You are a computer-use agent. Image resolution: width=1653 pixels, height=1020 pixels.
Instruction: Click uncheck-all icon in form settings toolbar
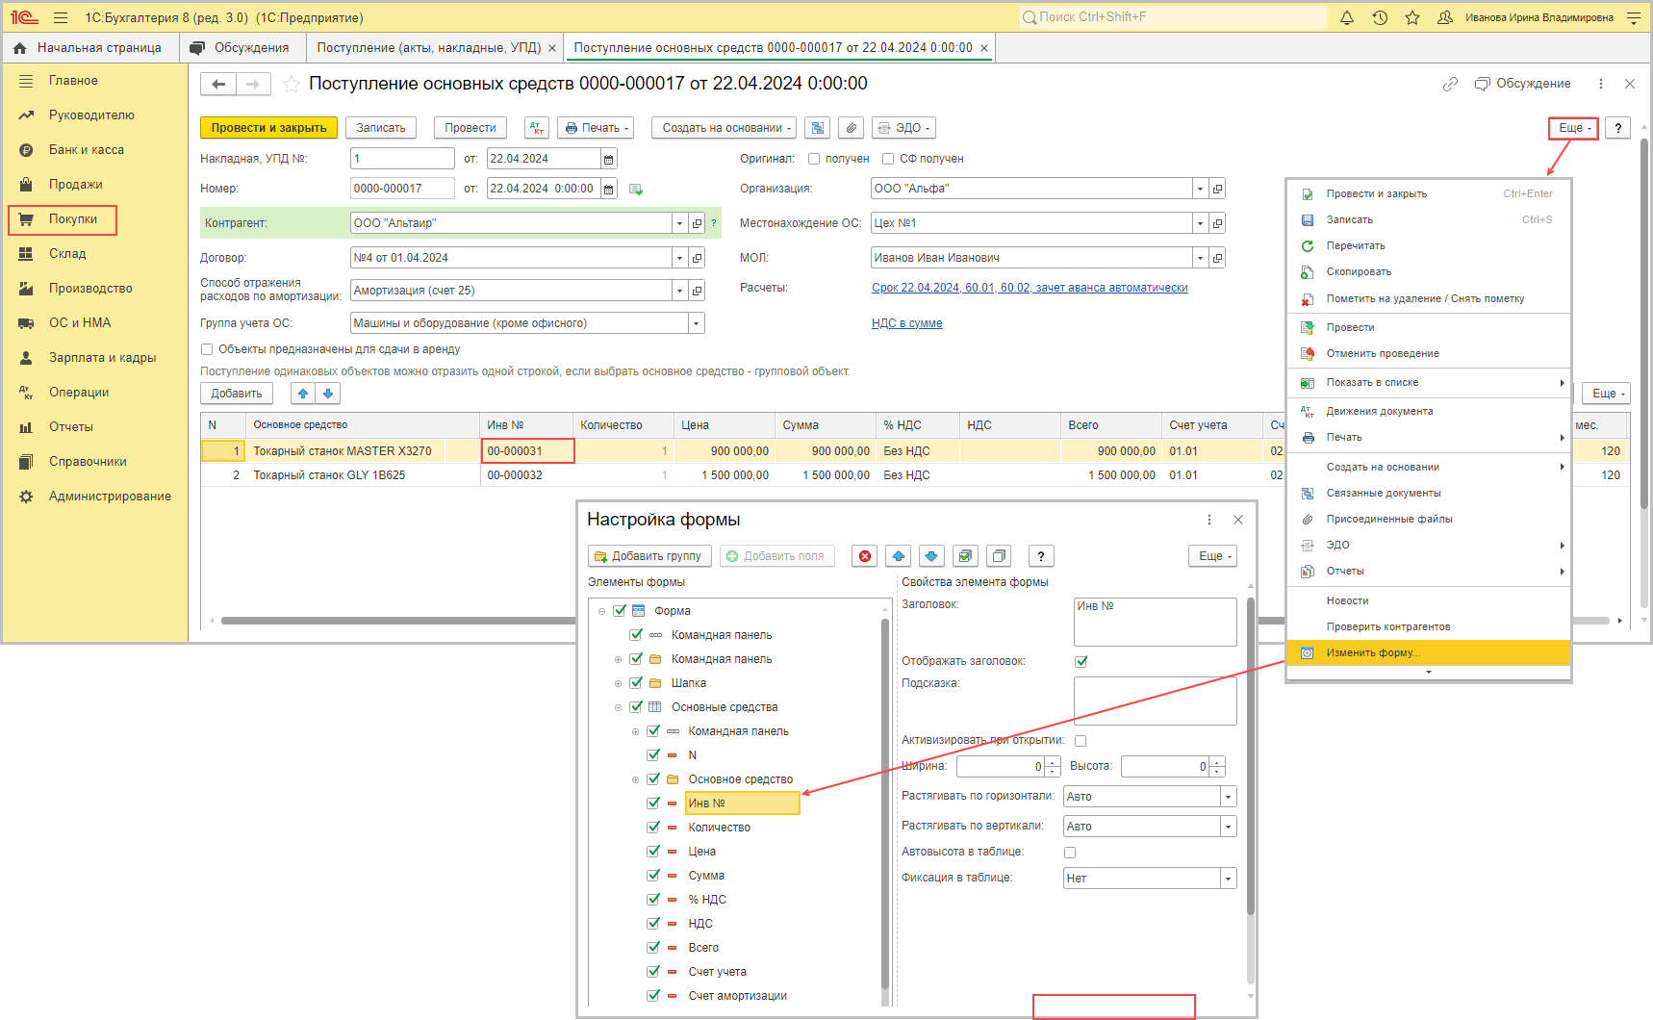point(999,556)
